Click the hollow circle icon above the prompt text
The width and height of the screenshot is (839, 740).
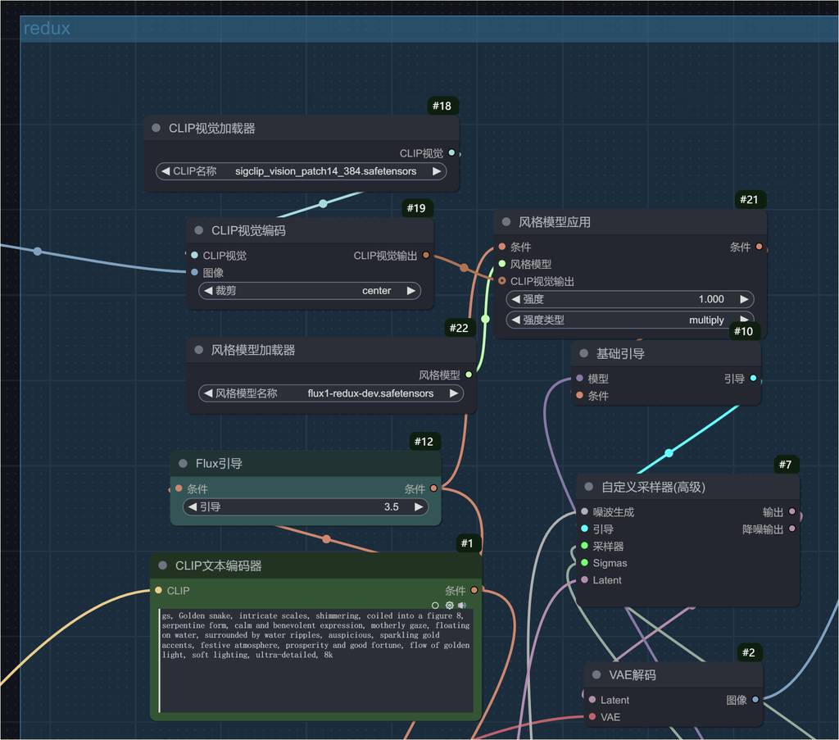tap(435, 606)
